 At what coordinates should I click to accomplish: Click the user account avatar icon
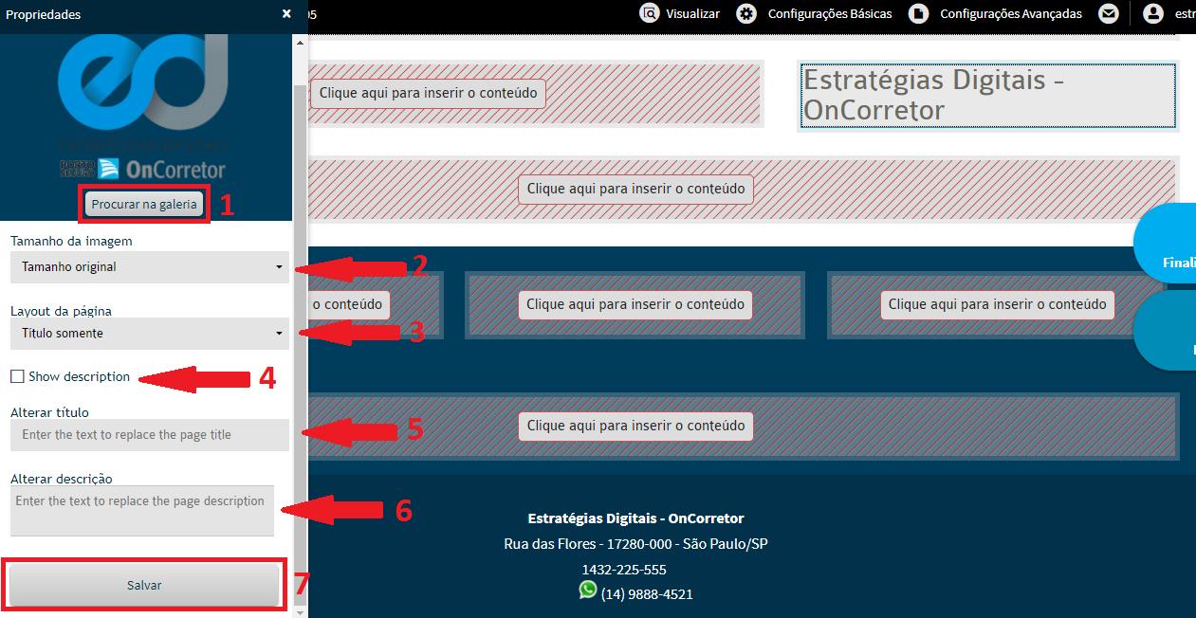pos(1153,13)
